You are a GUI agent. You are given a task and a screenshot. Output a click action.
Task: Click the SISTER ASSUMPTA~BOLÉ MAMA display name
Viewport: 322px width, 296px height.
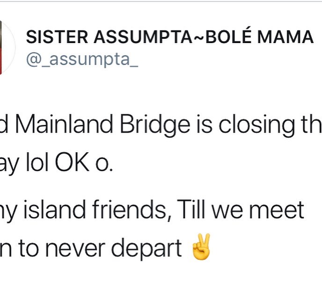(169, 37)
